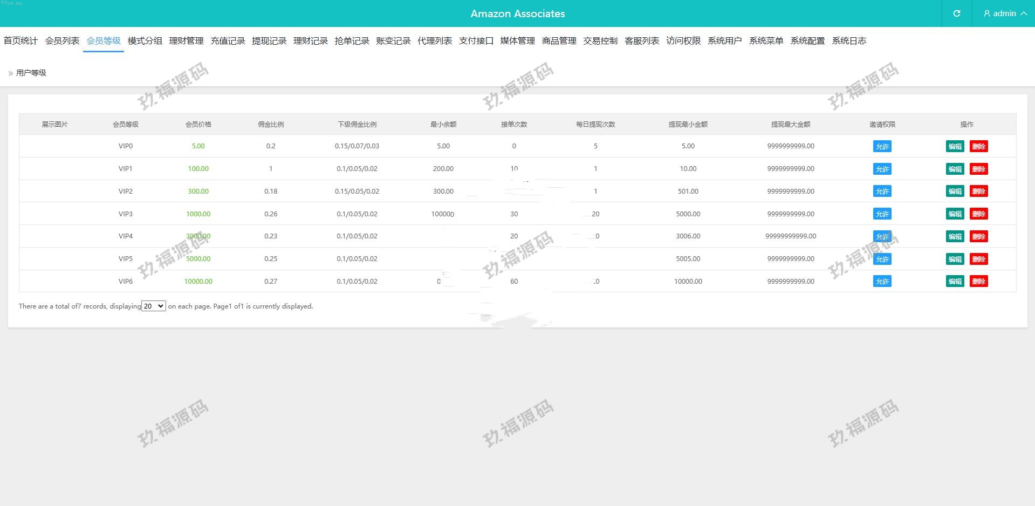Toggle 允许 invite permission for VIP3

click(x=882, y=214)
